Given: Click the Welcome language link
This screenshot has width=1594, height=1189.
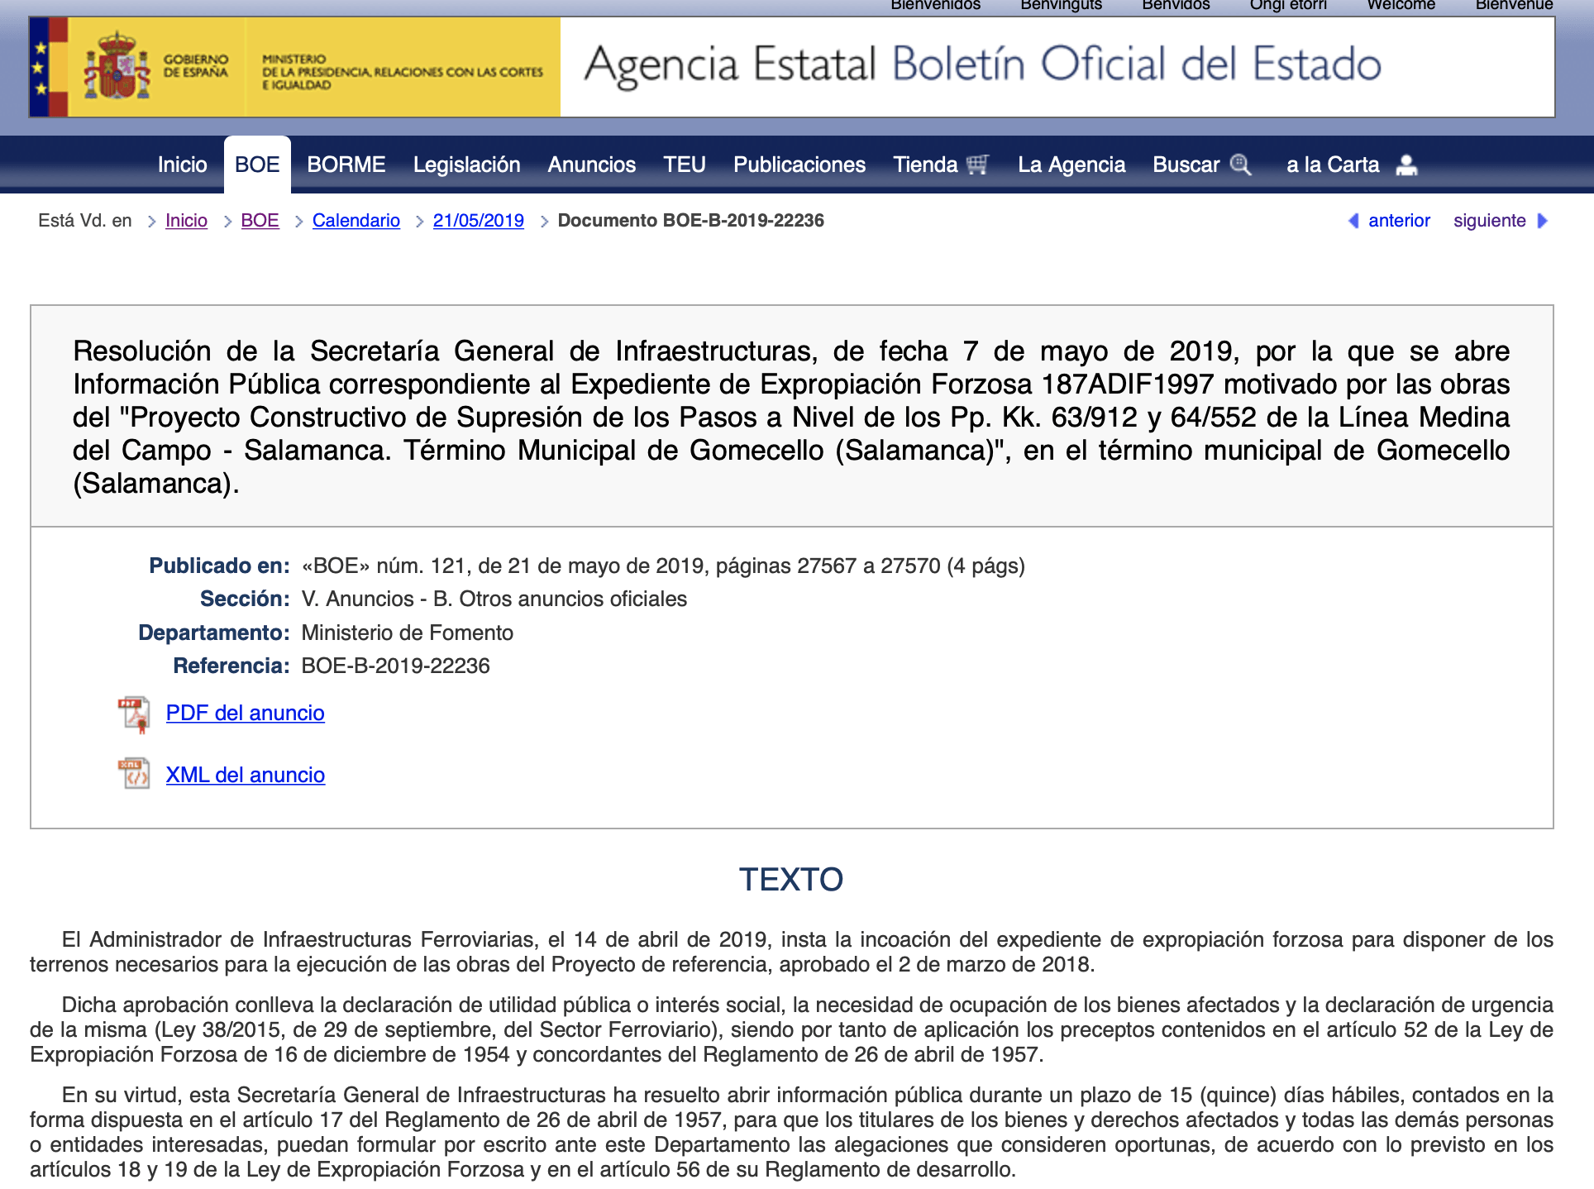Looking at the screenshot, I should 1401,5.
